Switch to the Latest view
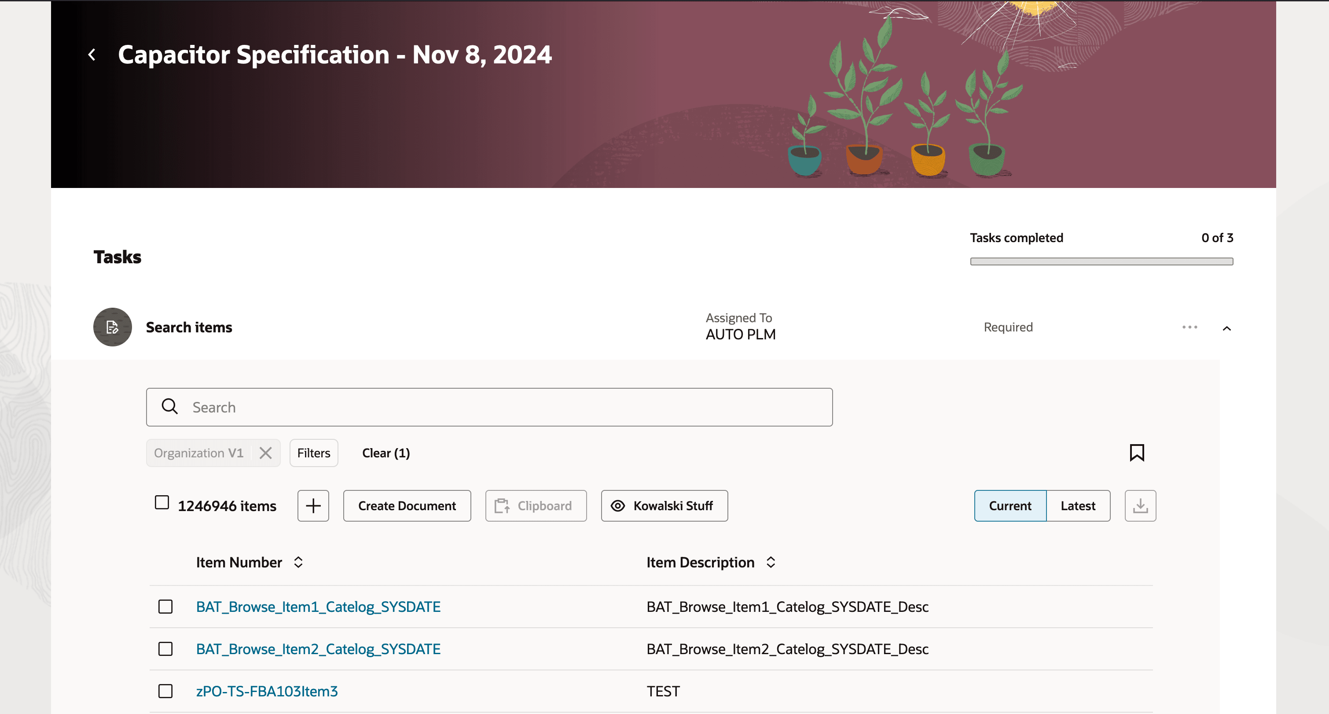1329x714 pixels. click(x=1077, y=506)
